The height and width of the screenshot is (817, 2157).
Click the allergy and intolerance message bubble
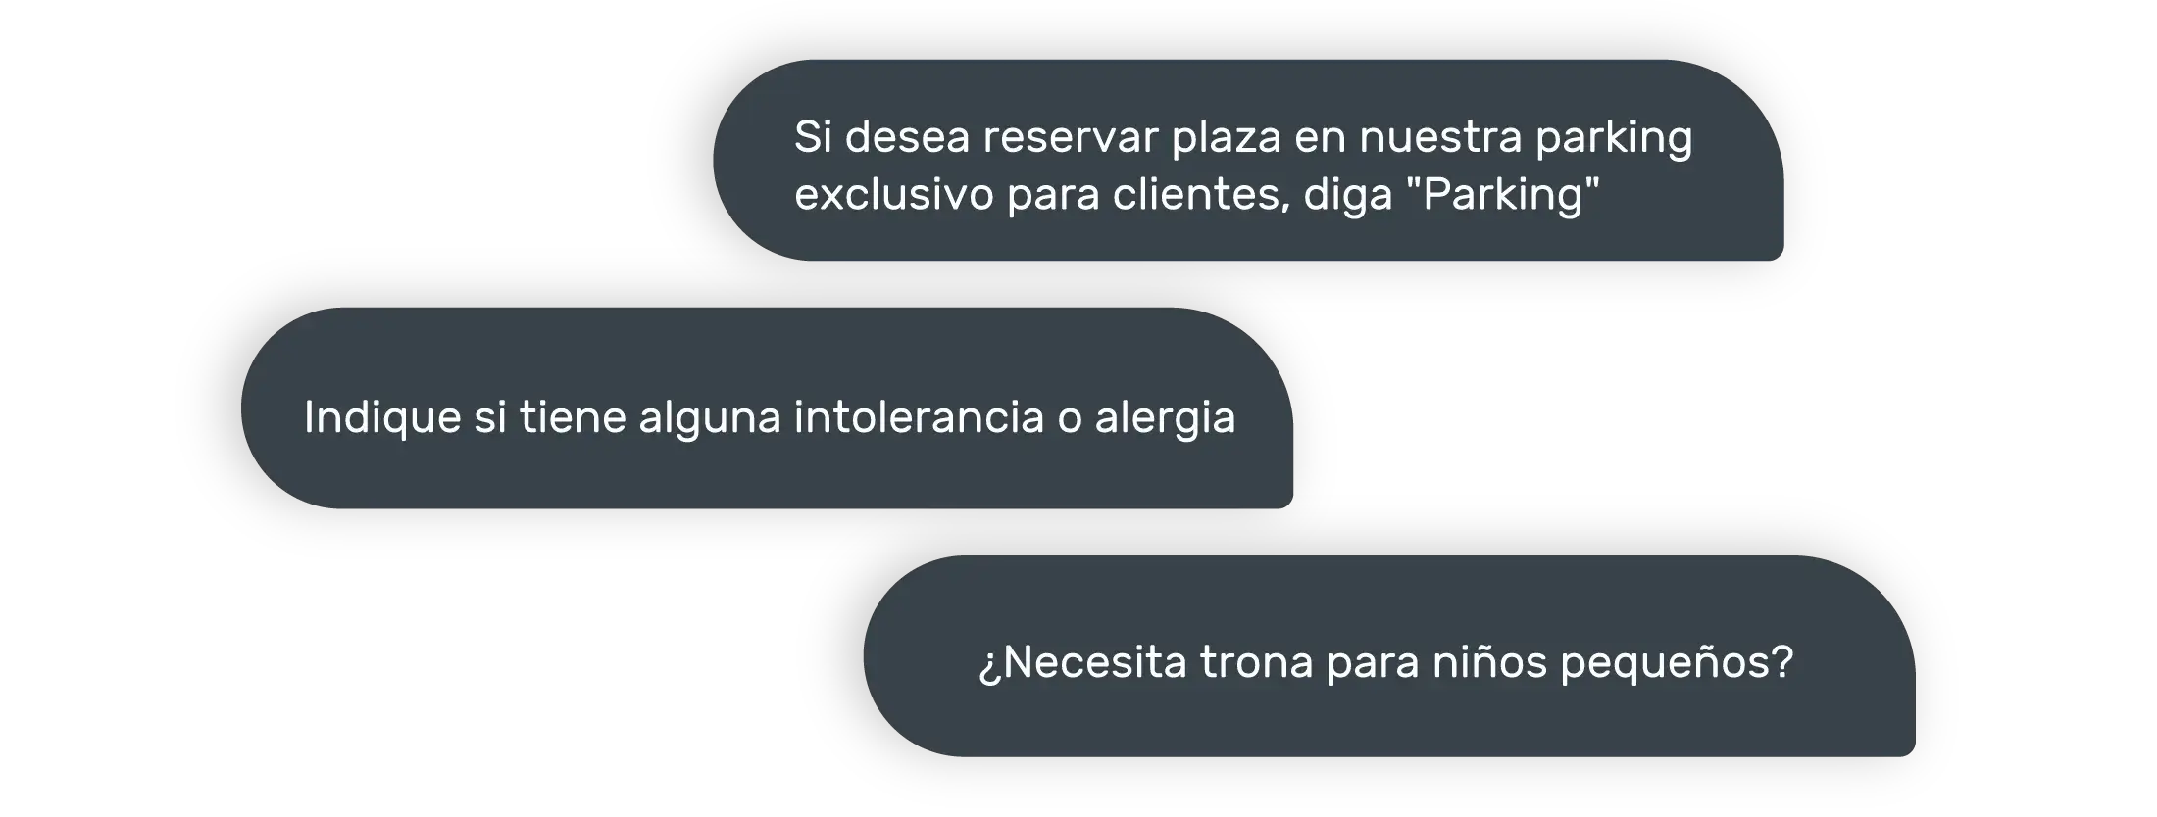tap(767, 408)
